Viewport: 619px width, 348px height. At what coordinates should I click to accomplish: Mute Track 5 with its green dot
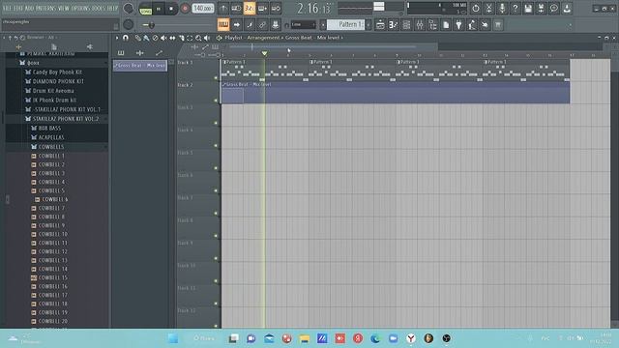(x=216, y=168)
